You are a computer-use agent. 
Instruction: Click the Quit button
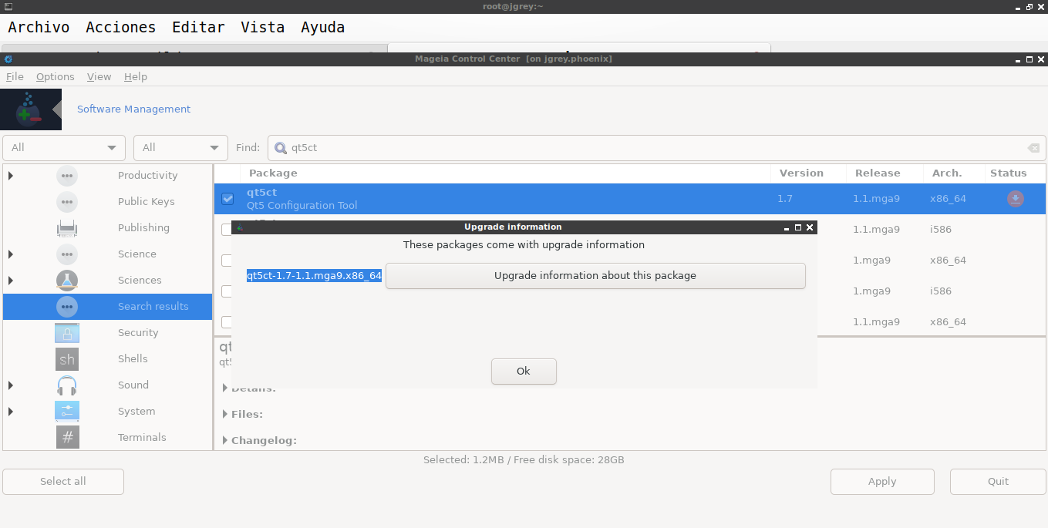998,482
